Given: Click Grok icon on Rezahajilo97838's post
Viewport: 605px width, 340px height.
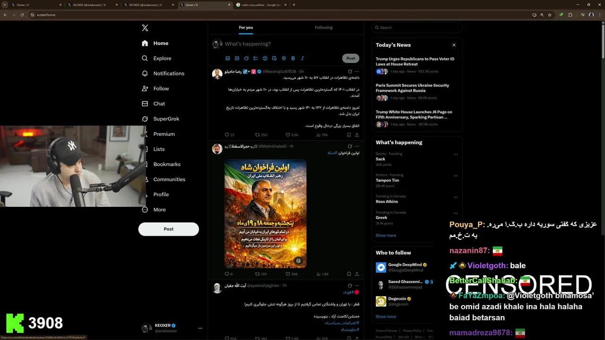Looking at the screenshot, I should pos(350,71).
